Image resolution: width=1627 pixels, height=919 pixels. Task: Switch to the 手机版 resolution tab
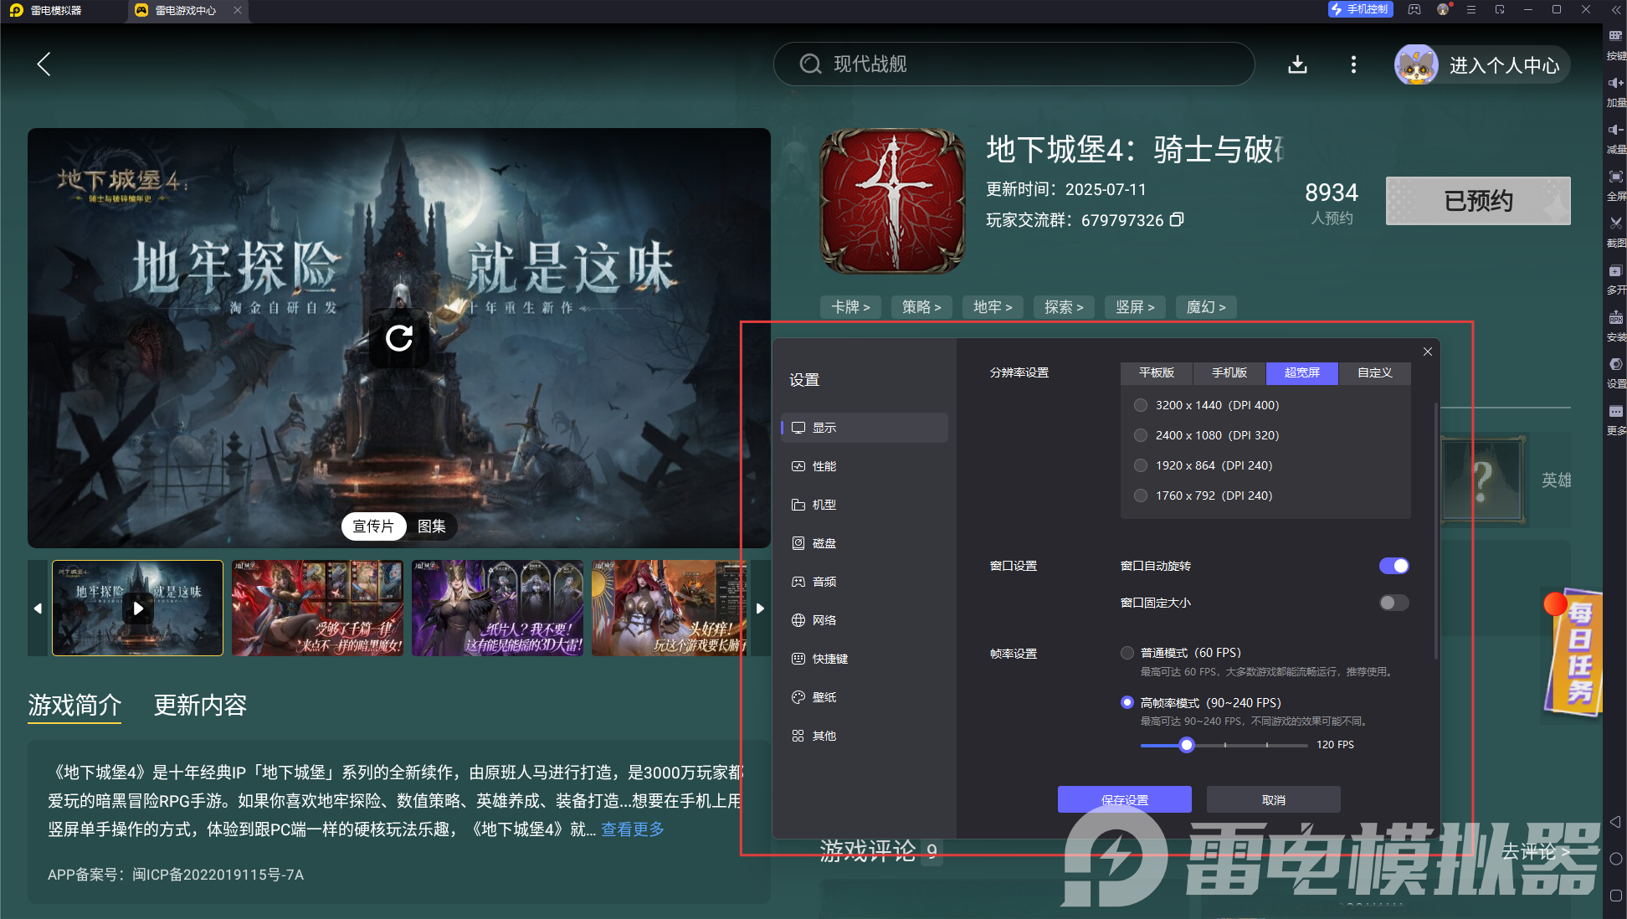1229,372
